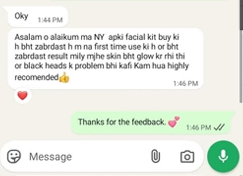
Task: Click the 1:44 PM timestamp
Action: click(x=50, y=20)
